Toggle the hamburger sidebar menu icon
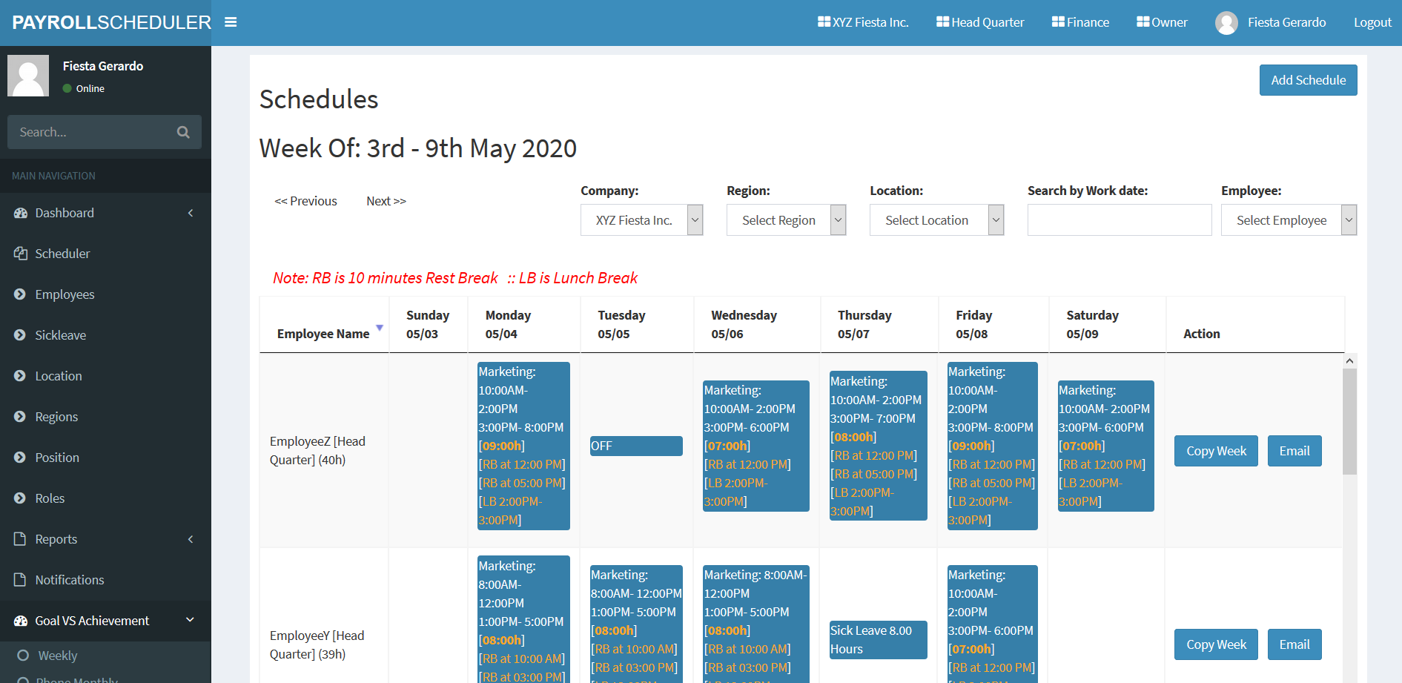Screen dimensions: 1402x683 pyautogui.click(x=231, y=22)
